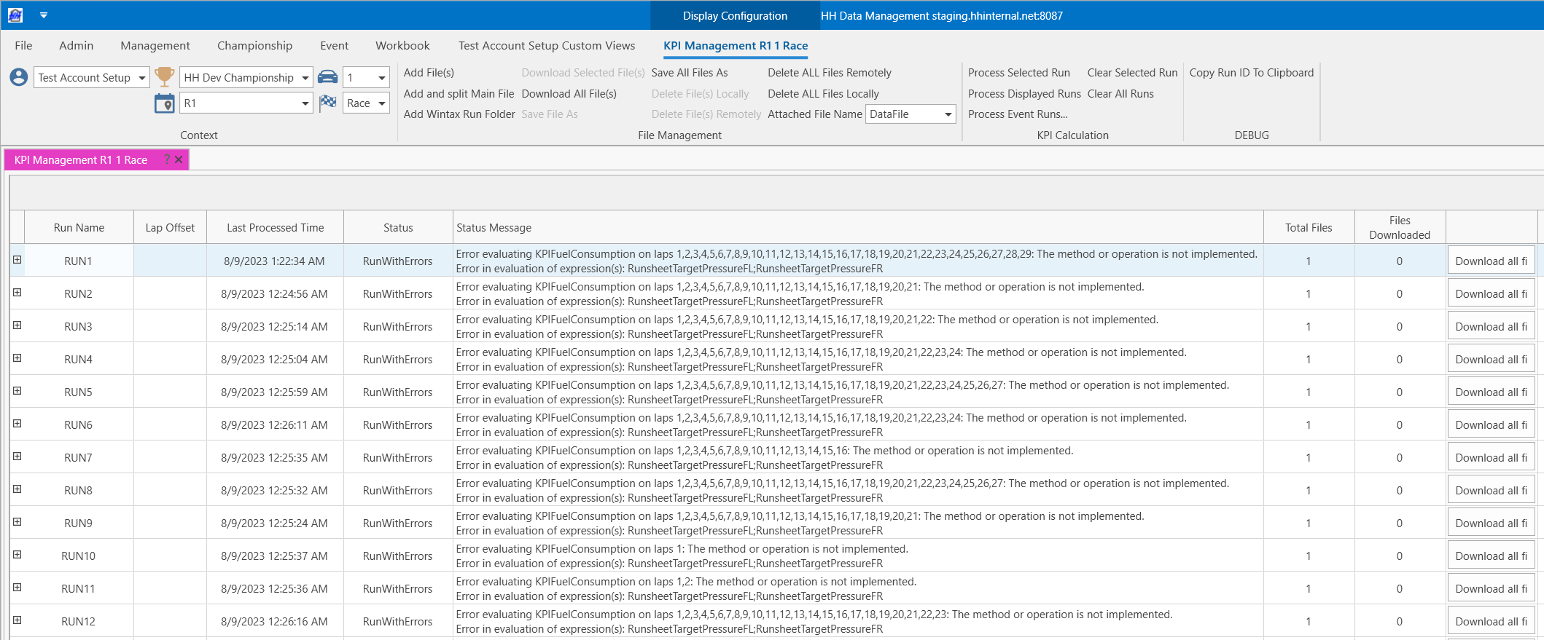Image resolution: width=1544 pixels, height=640 pixels.
Task: Open the Race session dropdown
Action: coord(381,103)
